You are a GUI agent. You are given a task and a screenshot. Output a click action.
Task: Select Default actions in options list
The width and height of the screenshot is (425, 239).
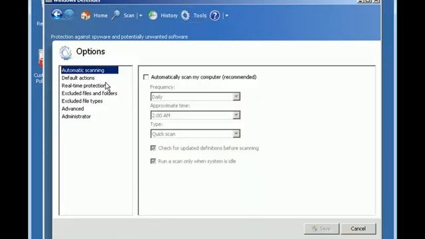coord(78,78)
